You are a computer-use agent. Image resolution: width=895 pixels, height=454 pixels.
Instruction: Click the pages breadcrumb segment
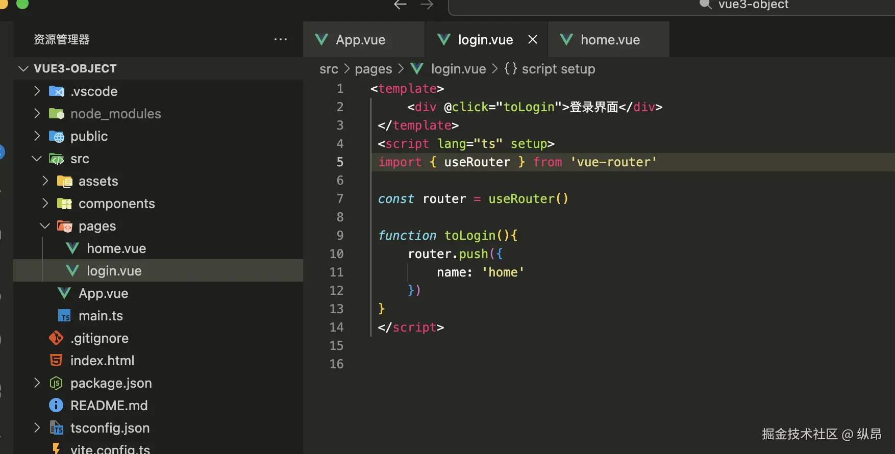pos(374,69)
